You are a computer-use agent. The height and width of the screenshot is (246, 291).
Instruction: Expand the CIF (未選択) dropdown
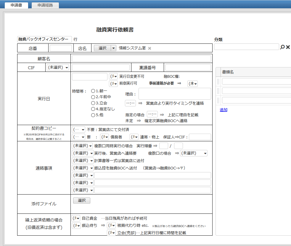click(x=58, y=67)
